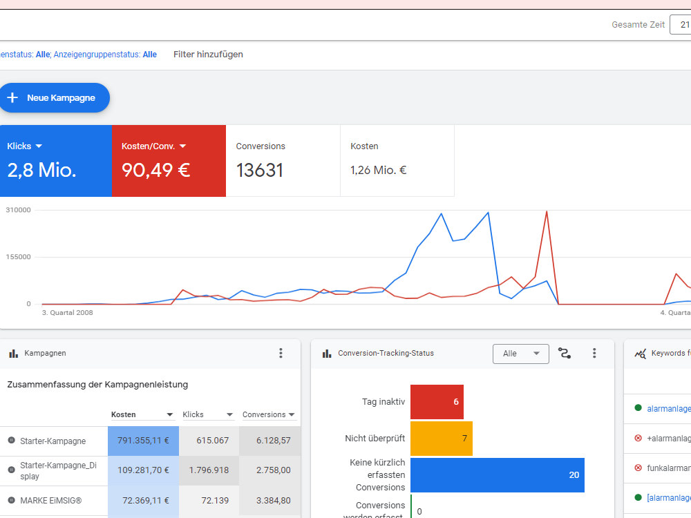Click the Anzeigengruppenstatus: Alle filter
The height and width of the screenshot is (518, 691).
click(105, 55)
